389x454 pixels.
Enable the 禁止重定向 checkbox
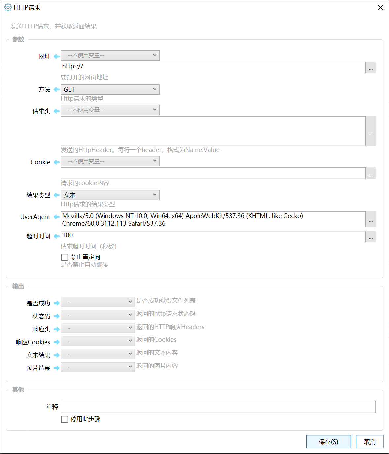tap(65, 257)
